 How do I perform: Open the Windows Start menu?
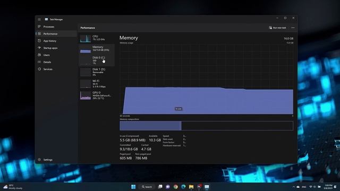[133, 187]
